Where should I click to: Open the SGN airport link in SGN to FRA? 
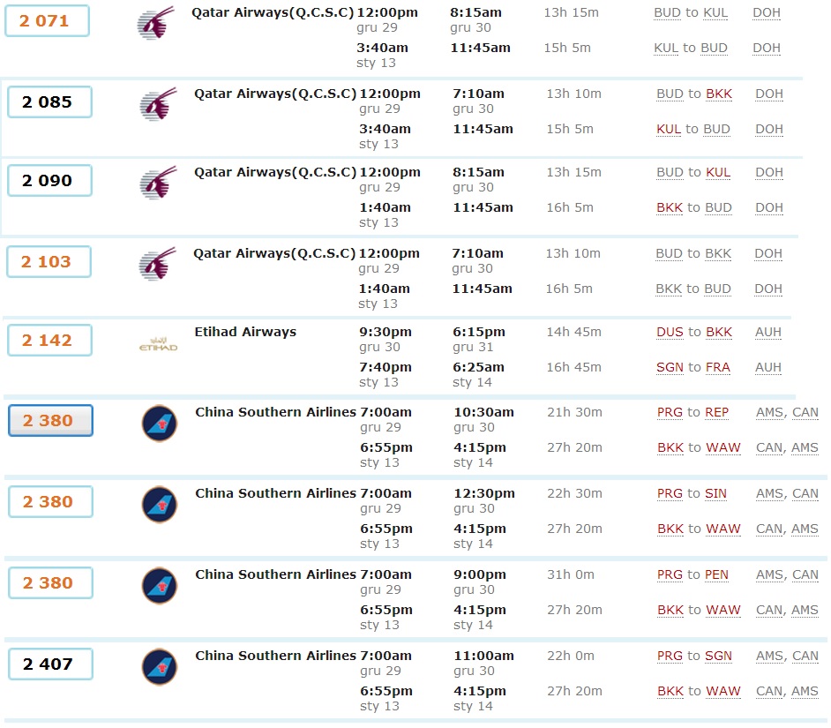click(x=670, y=367)
